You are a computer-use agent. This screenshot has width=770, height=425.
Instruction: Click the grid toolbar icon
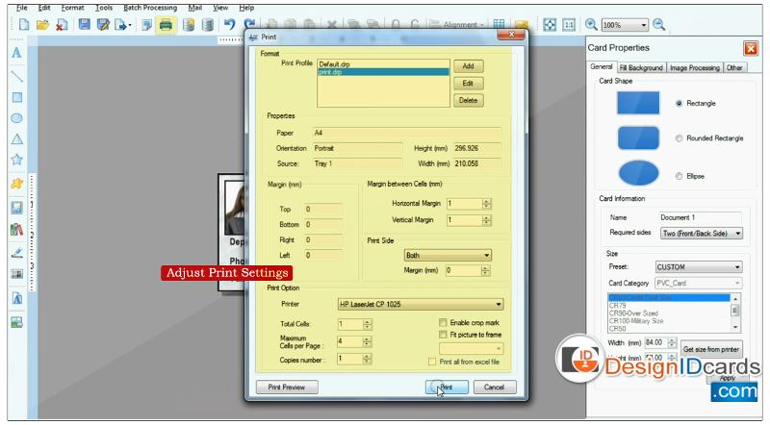pos(499,25)
